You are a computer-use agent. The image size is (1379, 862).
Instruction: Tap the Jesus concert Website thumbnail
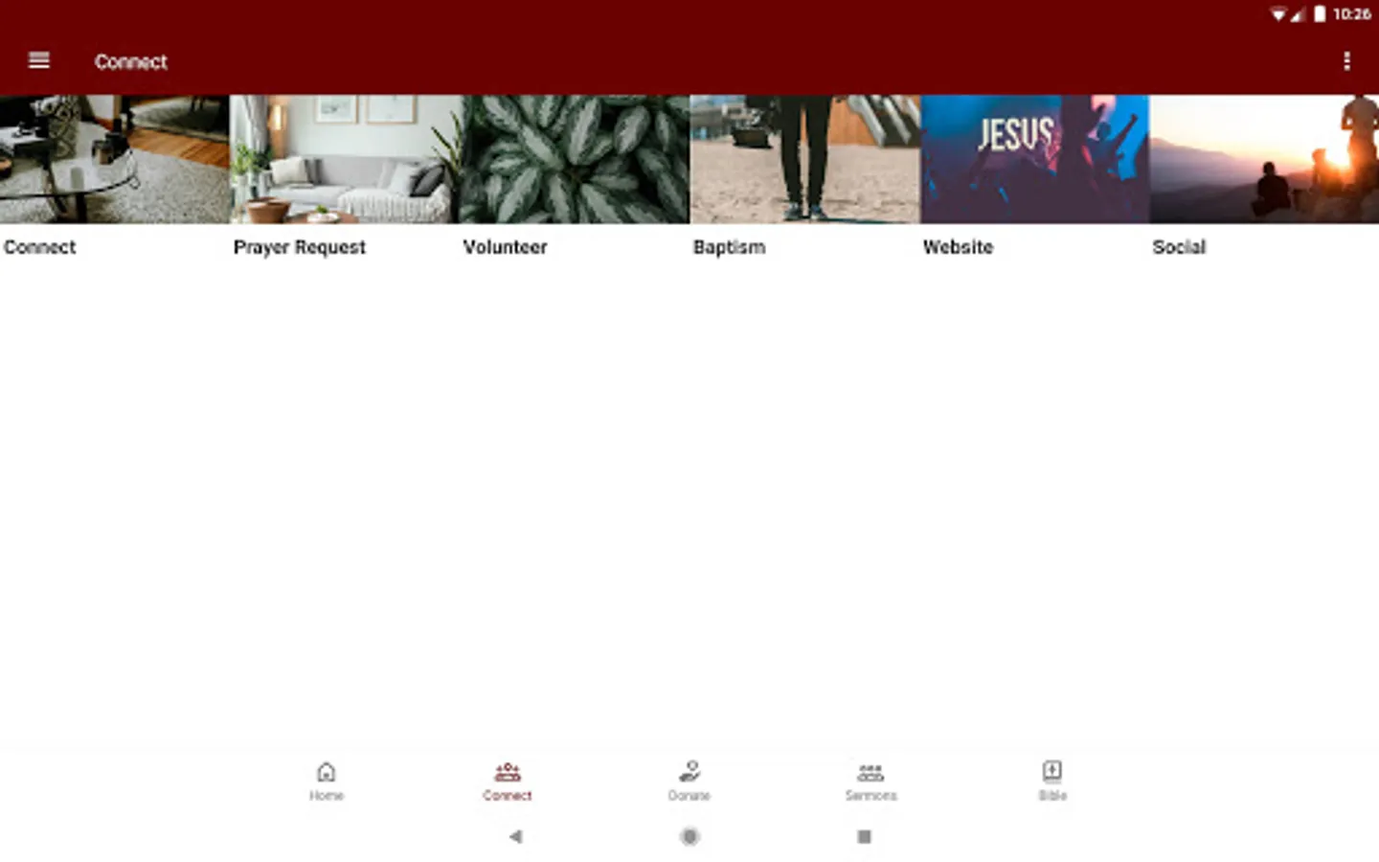(1034, 159)
